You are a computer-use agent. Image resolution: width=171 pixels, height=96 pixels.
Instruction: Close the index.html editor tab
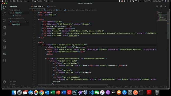[43, 6]
